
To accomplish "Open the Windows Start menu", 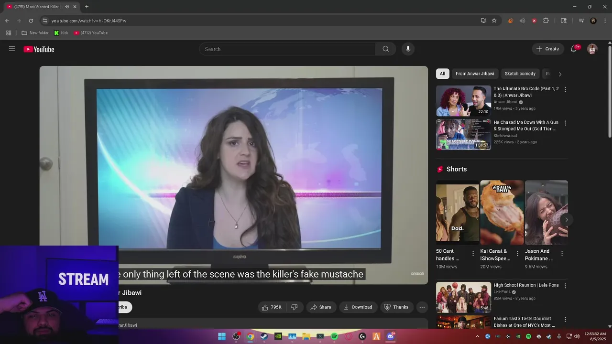I will coord(222,336).
